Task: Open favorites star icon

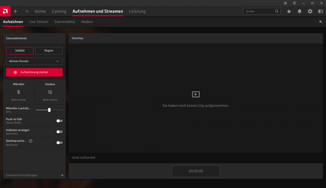Action: (x=289, y=11)
